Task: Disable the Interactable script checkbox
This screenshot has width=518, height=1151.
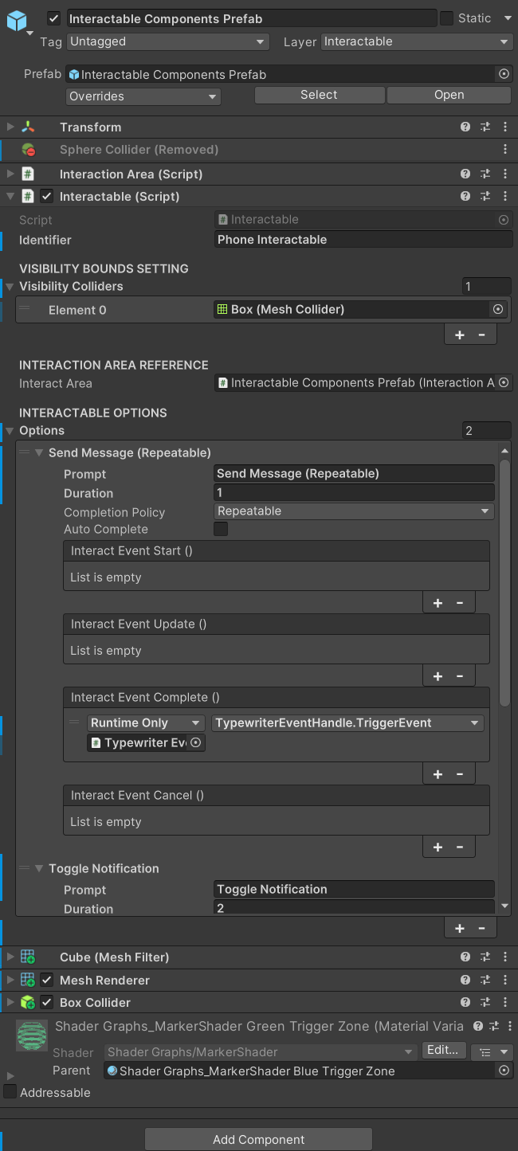Action: [47, 196]
